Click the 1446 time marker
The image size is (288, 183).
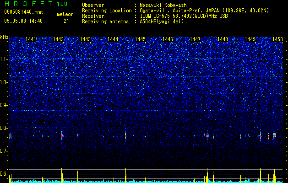click(x=168, y=39)
